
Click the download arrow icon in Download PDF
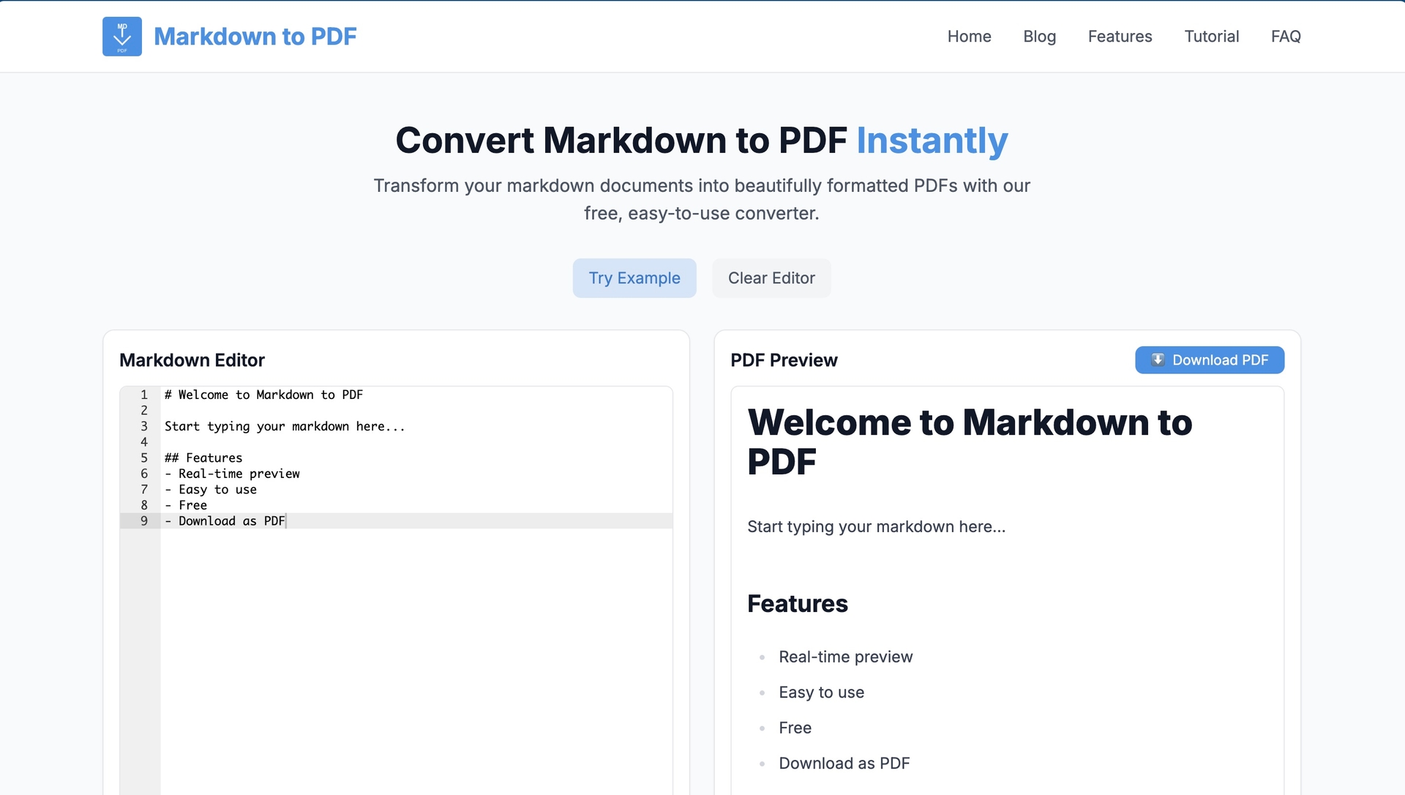(1158, 359)
